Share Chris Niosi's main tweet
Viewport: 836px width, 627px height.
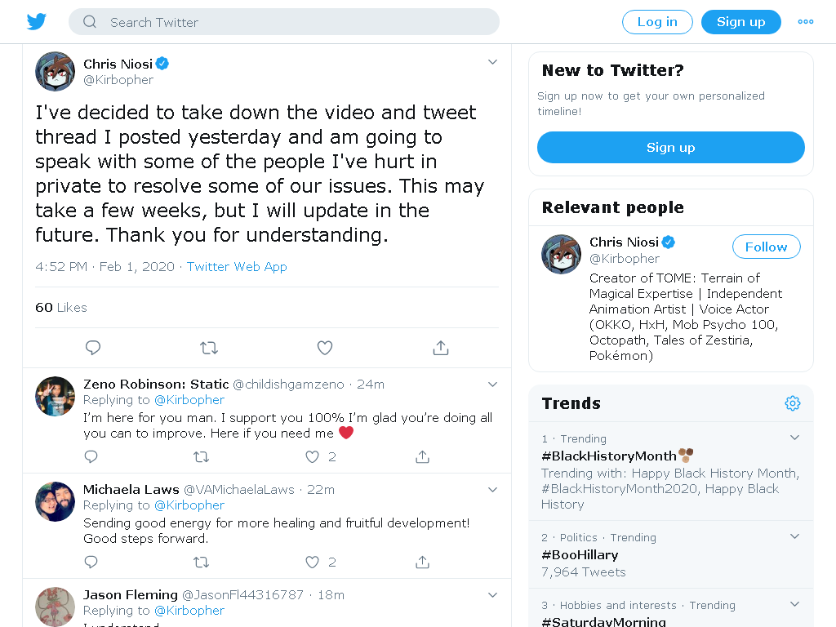click(440, 348)
